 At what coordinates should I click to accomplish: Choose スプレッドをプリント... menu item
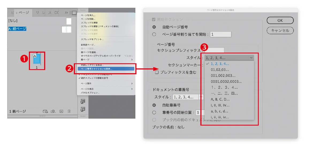coord(92,39)
